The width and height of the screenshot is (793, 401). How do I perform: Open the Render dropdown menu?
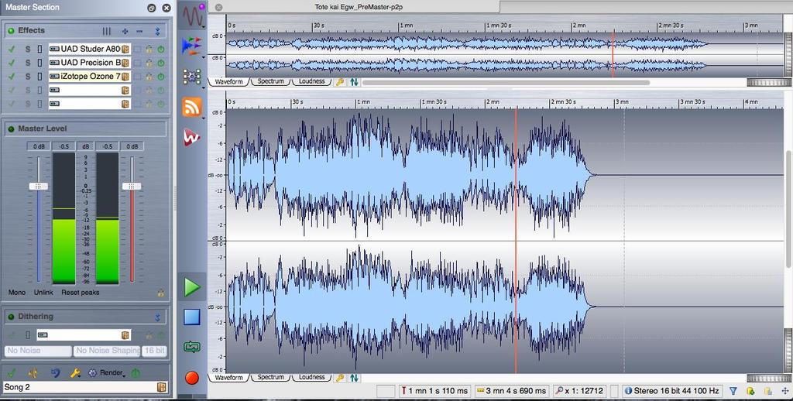[112, 373]
